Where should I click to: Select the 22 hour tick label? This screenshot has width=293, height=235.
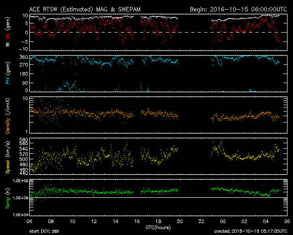201,221
